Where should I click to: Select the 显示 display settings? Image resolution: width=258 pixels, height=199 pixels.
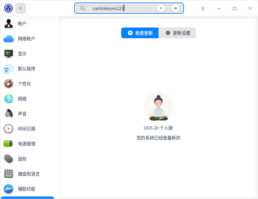28,54
